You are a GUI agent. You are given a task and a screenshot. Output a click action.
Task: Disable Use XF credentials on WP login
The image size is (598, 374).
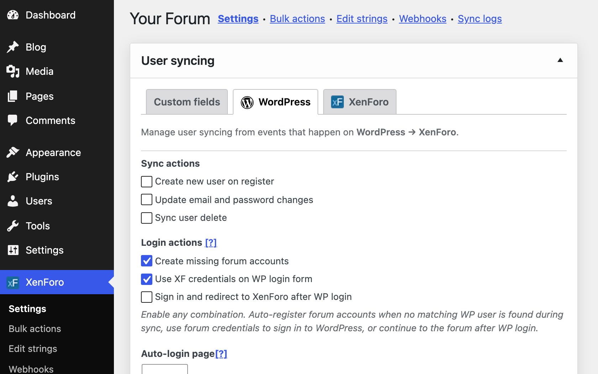click(x=147, y=279)
